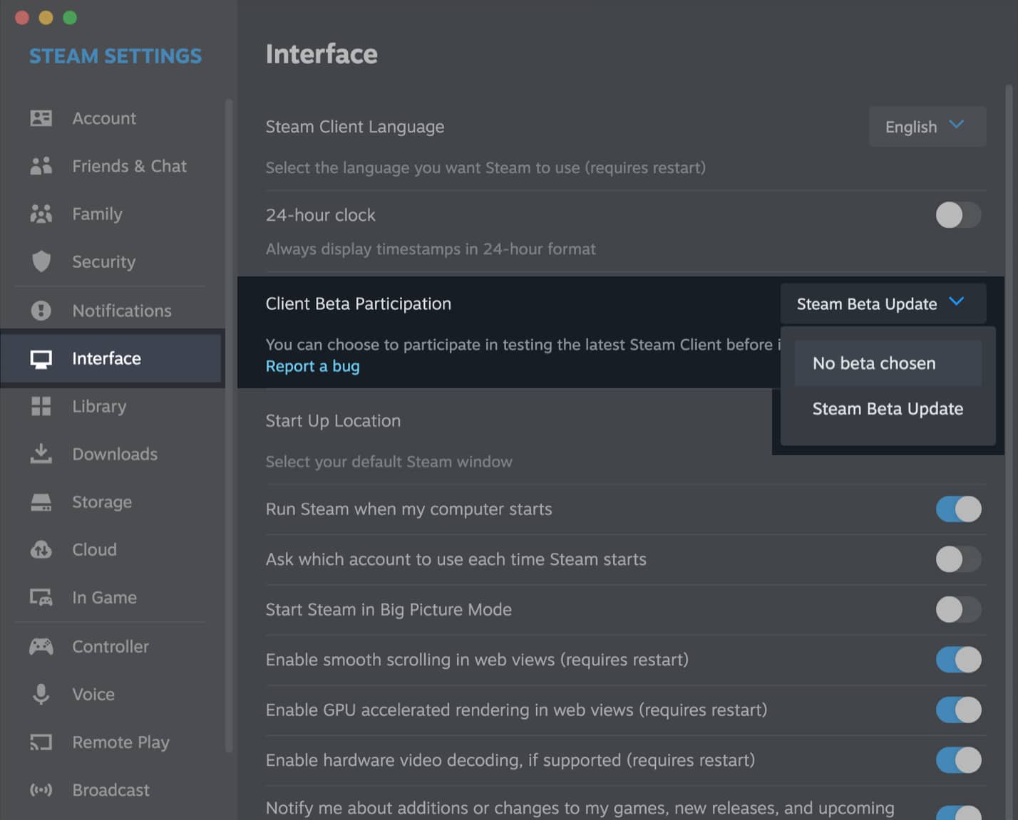This screenshot has width=1018, height=820.
Task: Disable GPU accelerated rendering in web views
Action: (x=958, y=710)
